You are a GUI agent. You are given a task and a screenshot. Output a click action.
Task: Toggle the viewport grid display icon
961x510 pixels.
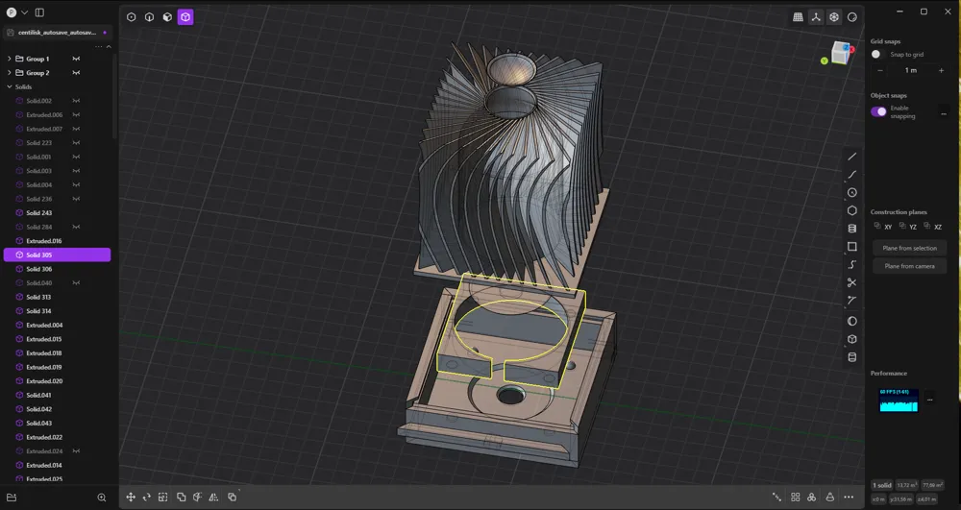tap(798, 17)
